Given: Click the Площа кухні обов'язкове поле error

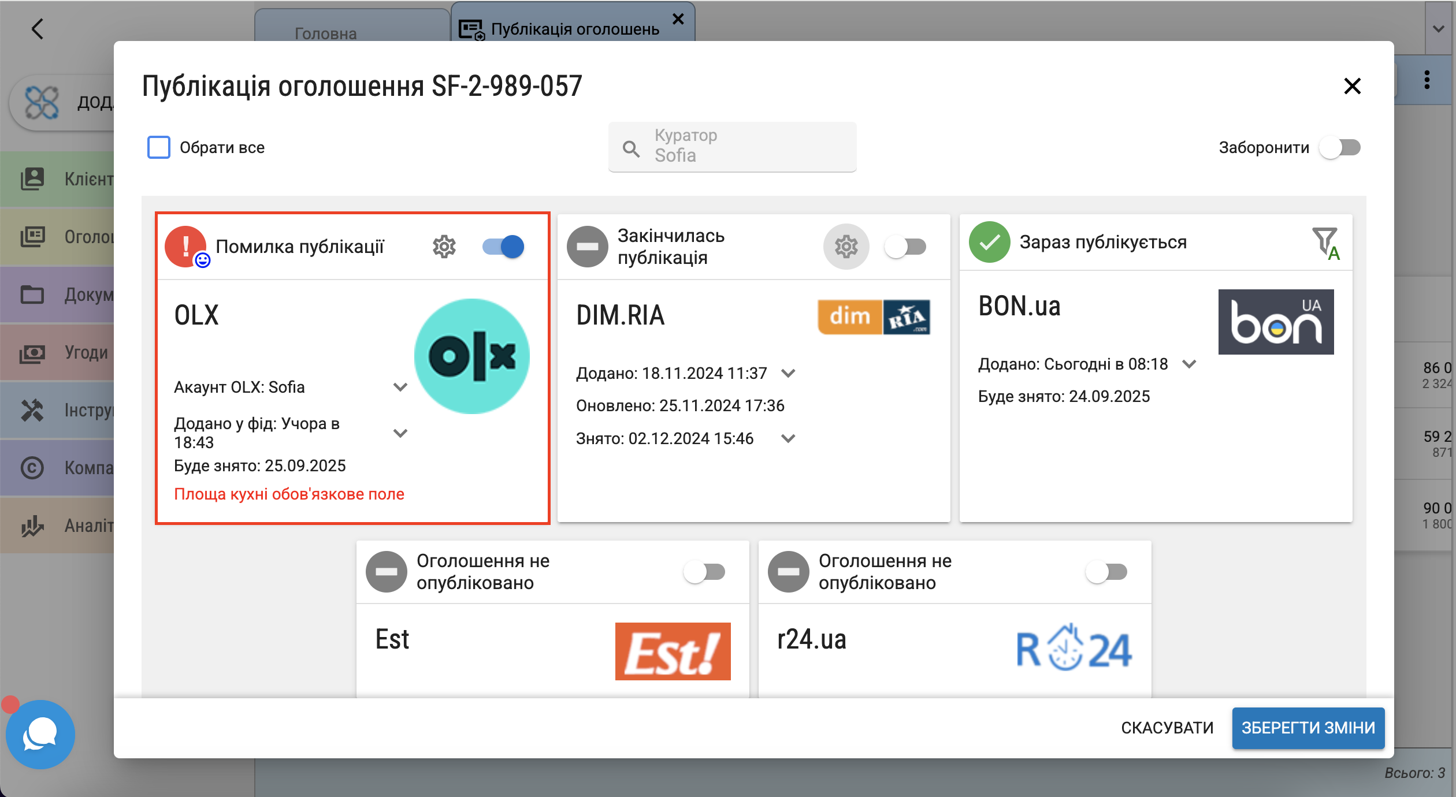Looking at the screenshot, I should pos(289,494).
